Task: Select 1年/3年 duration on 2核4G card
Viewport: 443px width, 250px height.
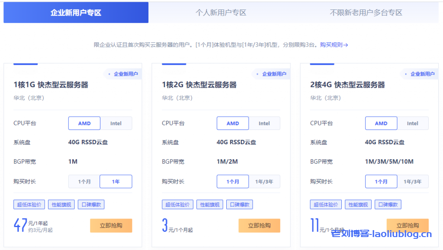Action: pos(413,181)
